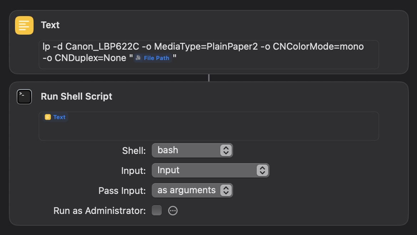The width and height of the screenshot is (417, 235).
Task: Enable the Run as Administrator checkbox
Action: coord(157,210)
